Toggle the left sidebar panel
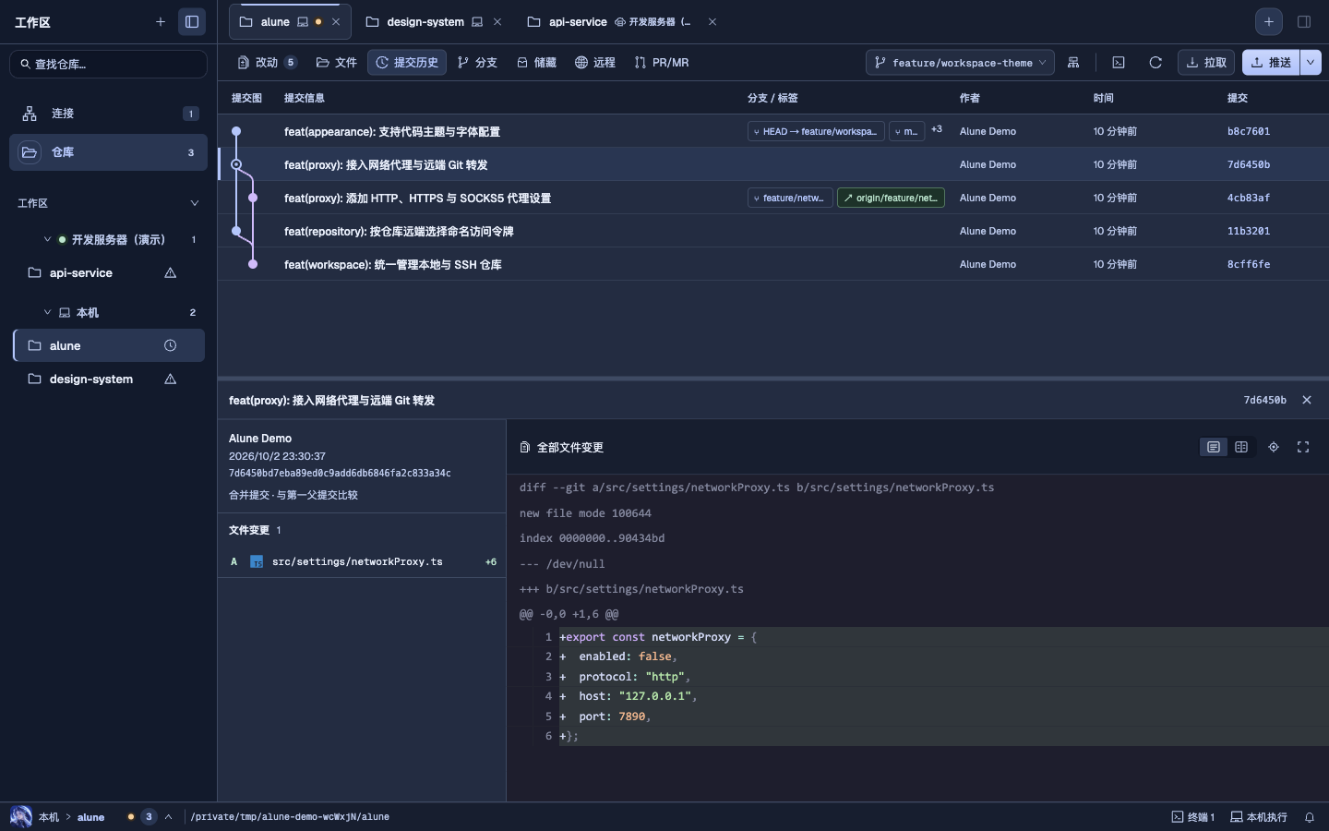This screenshot has height=831, width=1329. 192,22
